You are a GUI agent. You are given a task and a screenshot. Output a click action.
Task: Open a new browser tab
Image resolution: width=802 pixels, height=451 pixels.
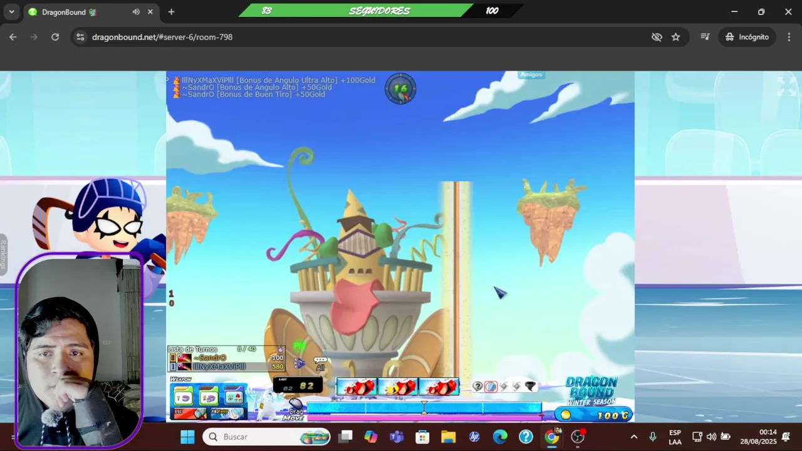pos(171,12)
